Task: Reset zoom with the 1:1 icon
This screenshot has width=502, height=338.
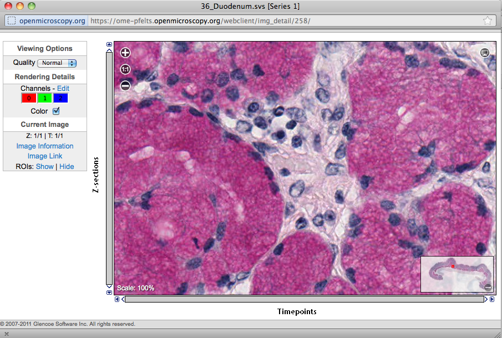Action: (125, 69)
